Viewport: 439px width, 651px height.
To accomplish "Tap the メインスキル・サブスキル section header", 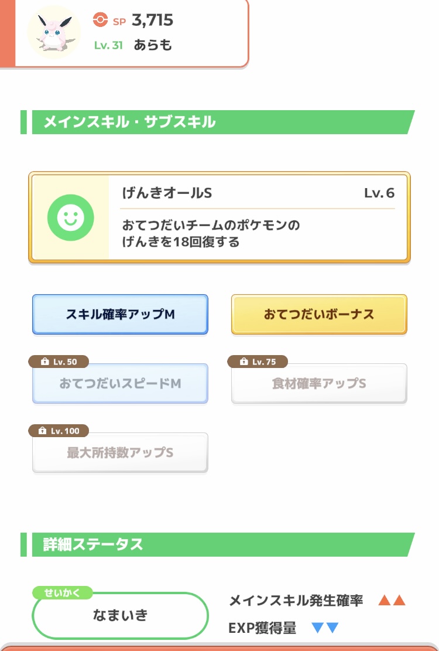I will click(x=218, y=122).
